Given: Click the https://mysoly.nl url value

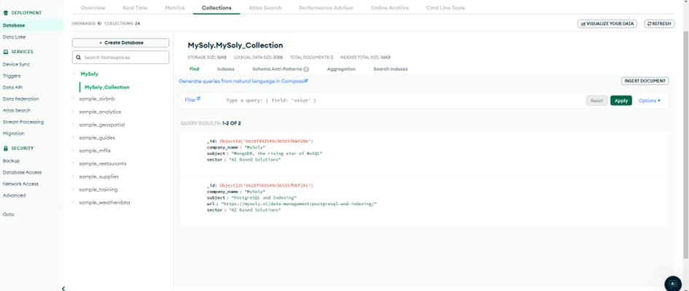Looking at the screenshot, I should (x=299, y=204).
